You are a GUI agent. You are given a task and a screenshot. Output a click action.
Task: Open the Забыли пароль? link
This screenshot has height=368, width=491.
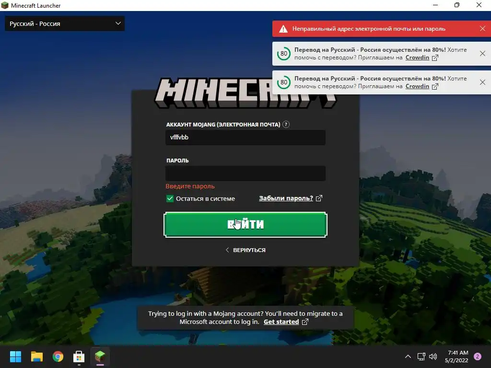pyautogui.click(x=286, y=198)
